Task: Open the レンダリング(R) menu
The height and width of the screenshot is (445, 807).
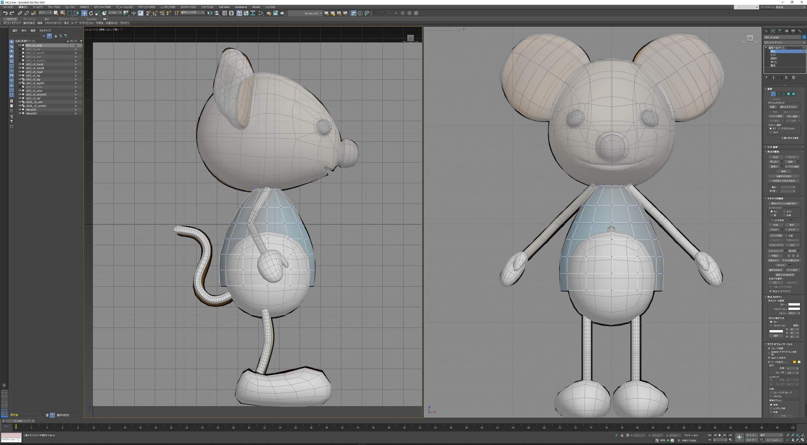Action: click(x=168, y=7)
